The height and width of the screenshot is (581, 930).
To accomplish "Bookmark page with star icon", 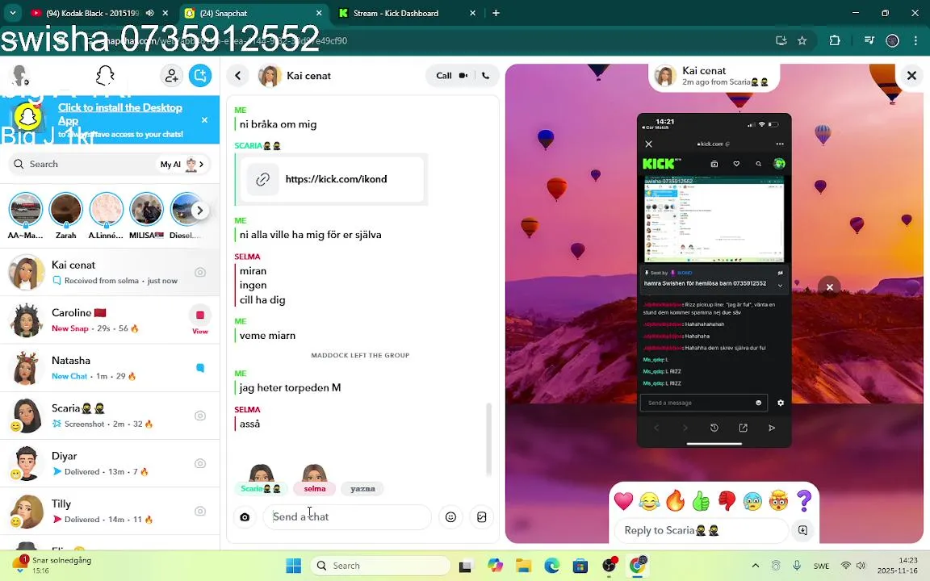I will (x=802, y=41).
